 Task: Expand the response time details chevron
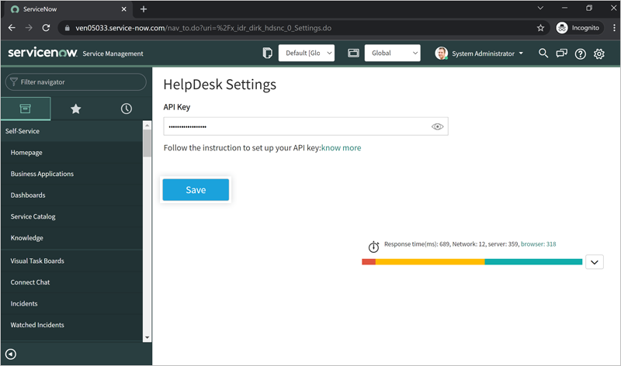click(x=594, y=262)
